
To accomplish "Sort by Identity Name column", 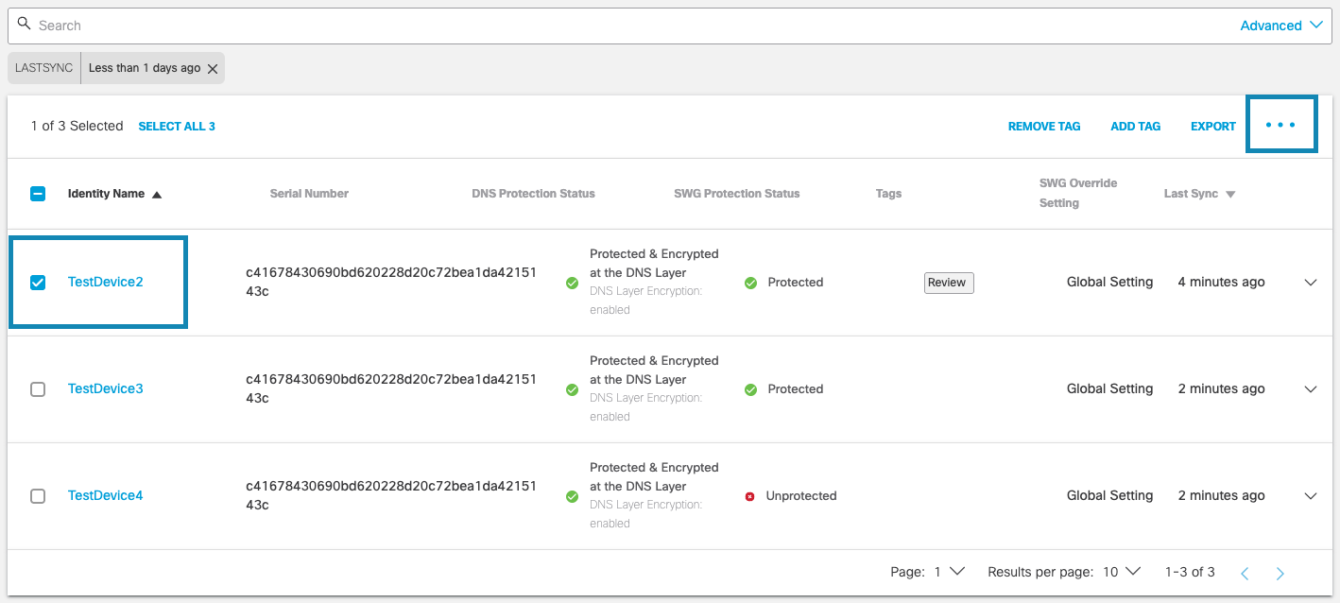I will [x=113, y=193].
